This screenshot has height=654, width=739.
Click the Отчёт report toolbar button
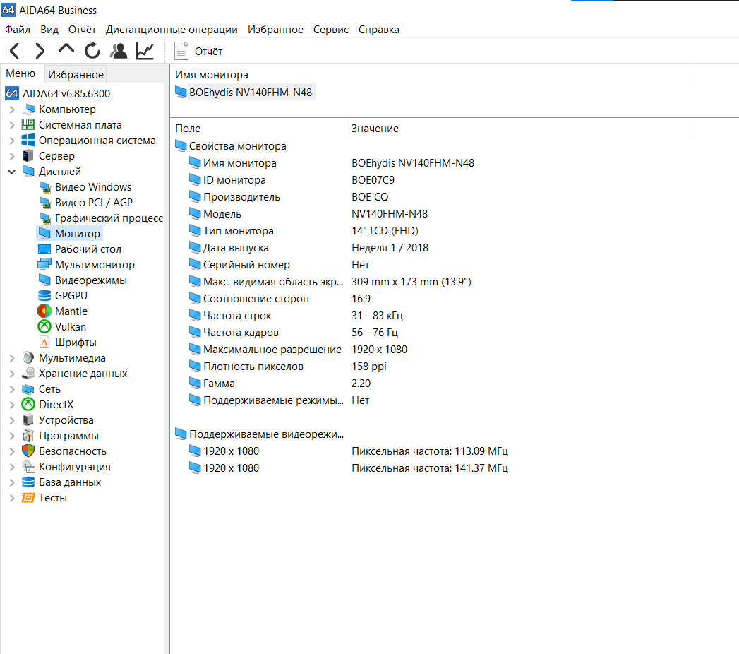(x=198, y=51)
